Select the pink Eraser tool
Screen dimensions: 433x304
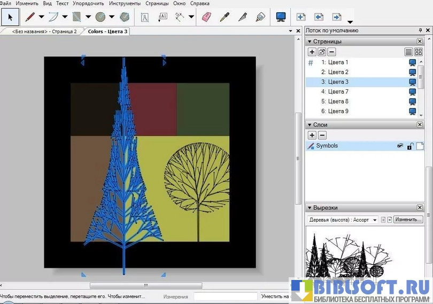pos(207,17)
